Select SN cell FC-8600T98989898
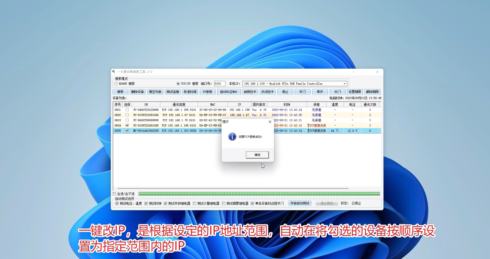This screenshot has height=259, width=490. point(146,120)
